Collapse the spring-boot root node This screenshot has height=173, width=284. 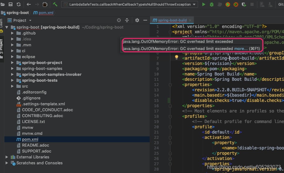pyautogui.click(x=7, y=27)
